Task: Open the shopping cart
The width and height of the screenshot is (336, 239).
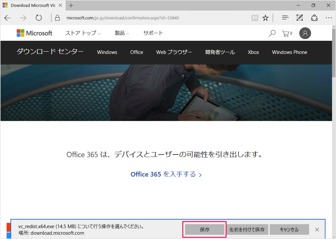Action: coord(287,34)
